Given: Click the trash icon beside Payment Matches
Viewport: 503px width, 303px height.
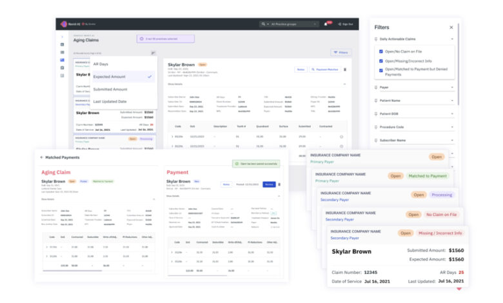Looking at the screenshot, I should tap(345, 69).
